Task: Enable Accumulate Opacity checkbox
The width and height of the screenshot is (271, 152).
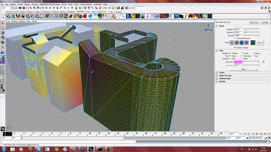Action: [x=235, y=38]
